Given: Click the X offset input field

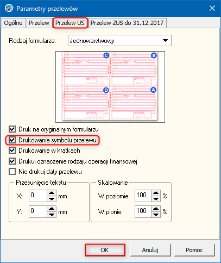Looking at the screenshot, I should 38,196.
